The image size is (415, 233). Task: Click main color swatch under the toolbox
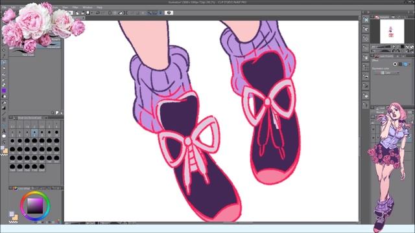[3, 148]
